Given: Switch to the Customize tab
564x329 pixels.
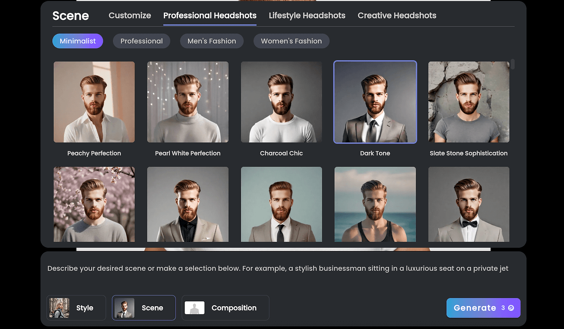Looking at the screenshot, I should [x=130, y=16].
